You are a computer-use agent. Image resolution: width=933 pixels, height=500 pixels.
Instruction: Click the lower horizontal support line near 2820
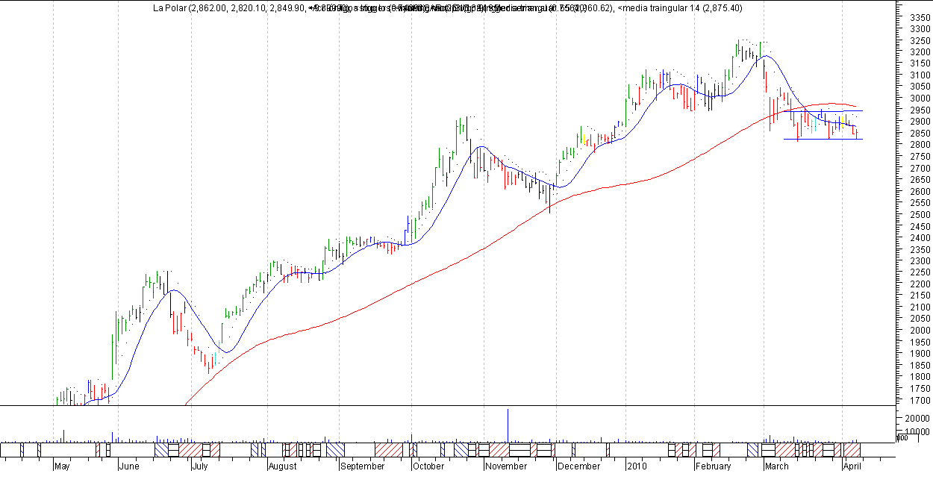coord(823,139)
